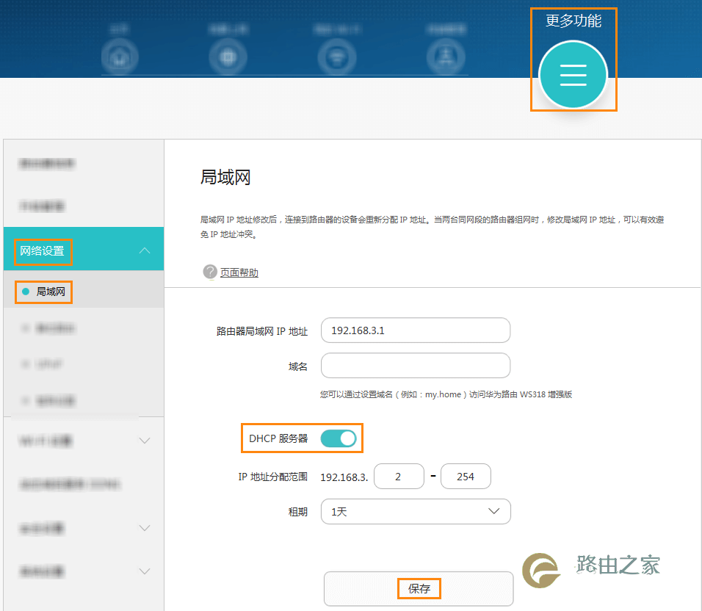Image resolution: width=702 pixels, height=611 pixels.
Task: Click the Wi-Fi icon in the top navigation
Action: [x=336, y=55]
